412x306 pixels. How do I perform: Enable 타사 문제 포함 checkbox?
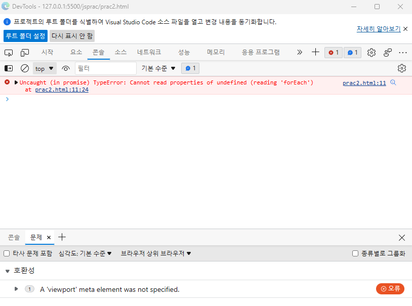7,253
